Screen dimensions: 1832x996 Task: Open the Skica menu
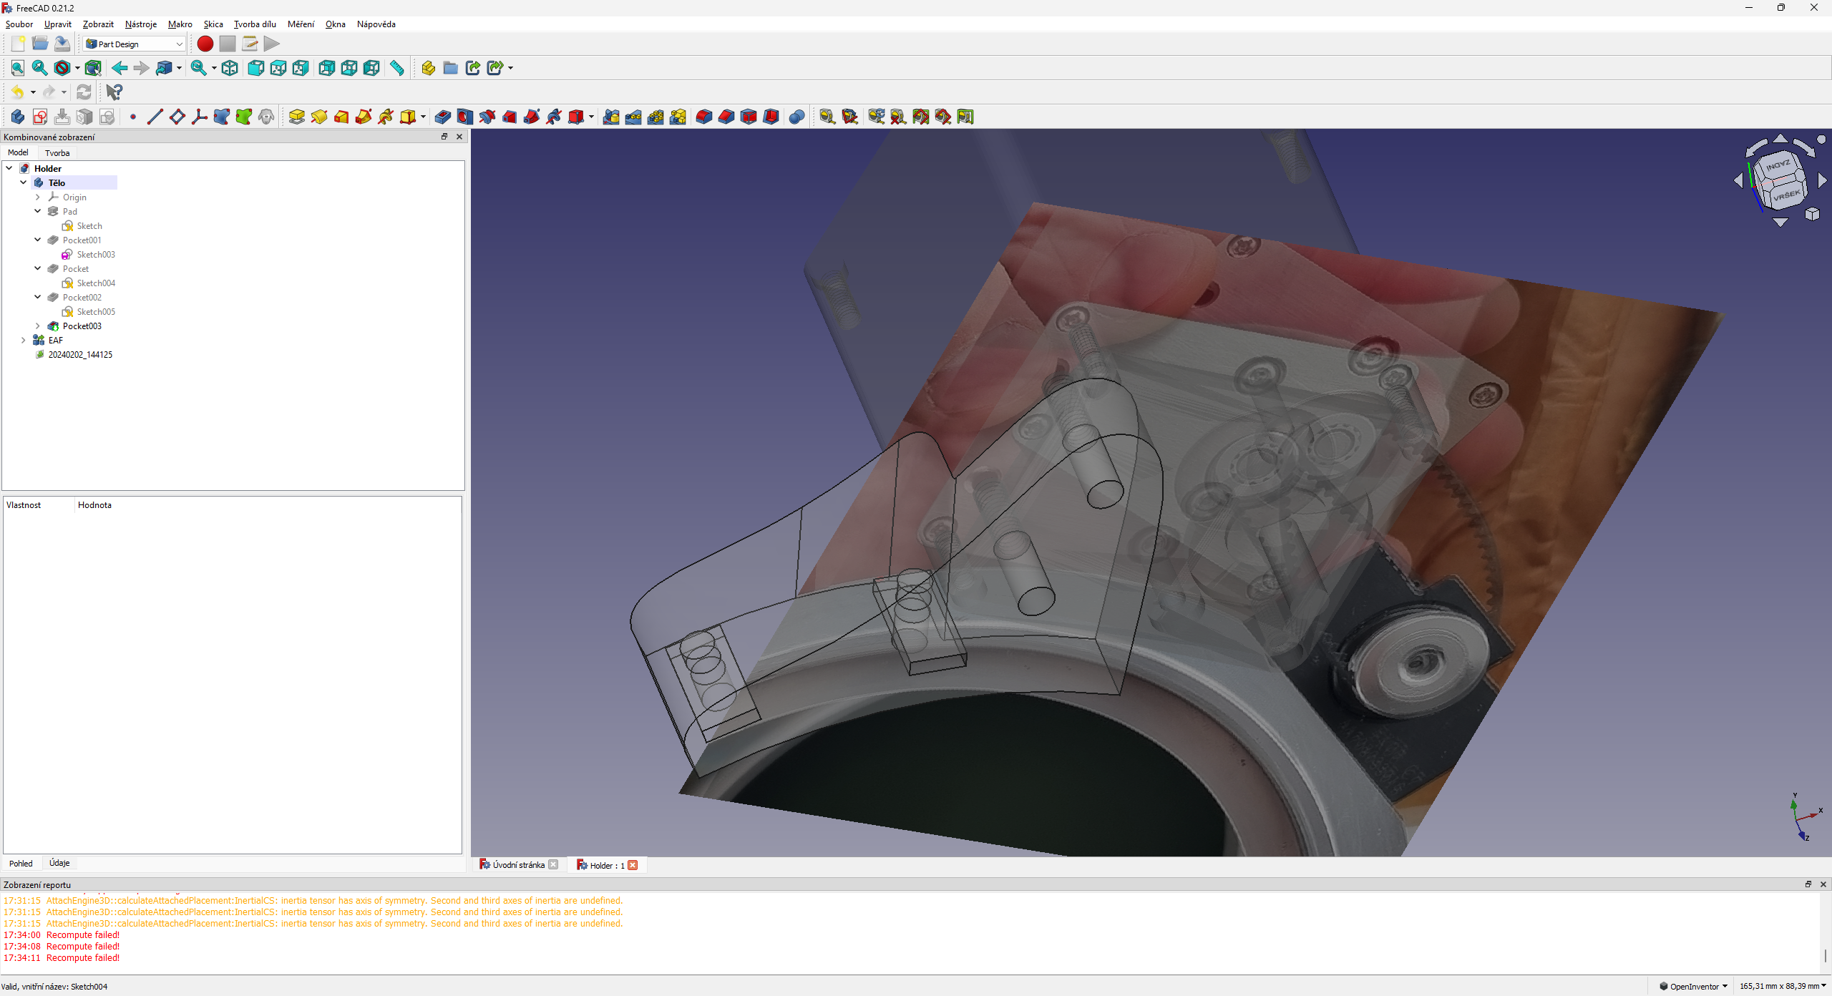point(213,24)
